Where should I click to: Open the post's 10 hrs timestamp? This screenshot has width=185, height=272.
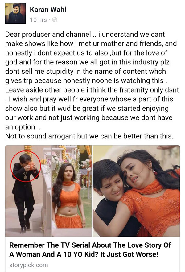(x=38, y=20)
